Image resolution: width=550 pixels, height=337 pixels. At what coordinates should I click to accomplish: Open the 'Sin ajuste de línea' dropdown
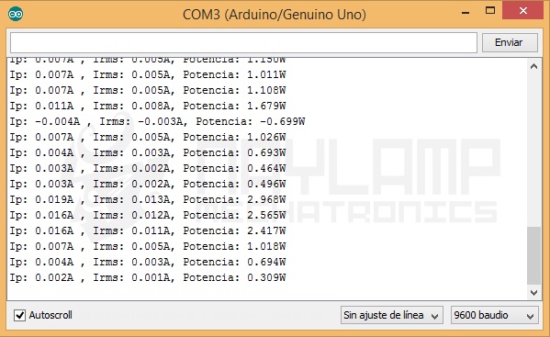(391, 315)
